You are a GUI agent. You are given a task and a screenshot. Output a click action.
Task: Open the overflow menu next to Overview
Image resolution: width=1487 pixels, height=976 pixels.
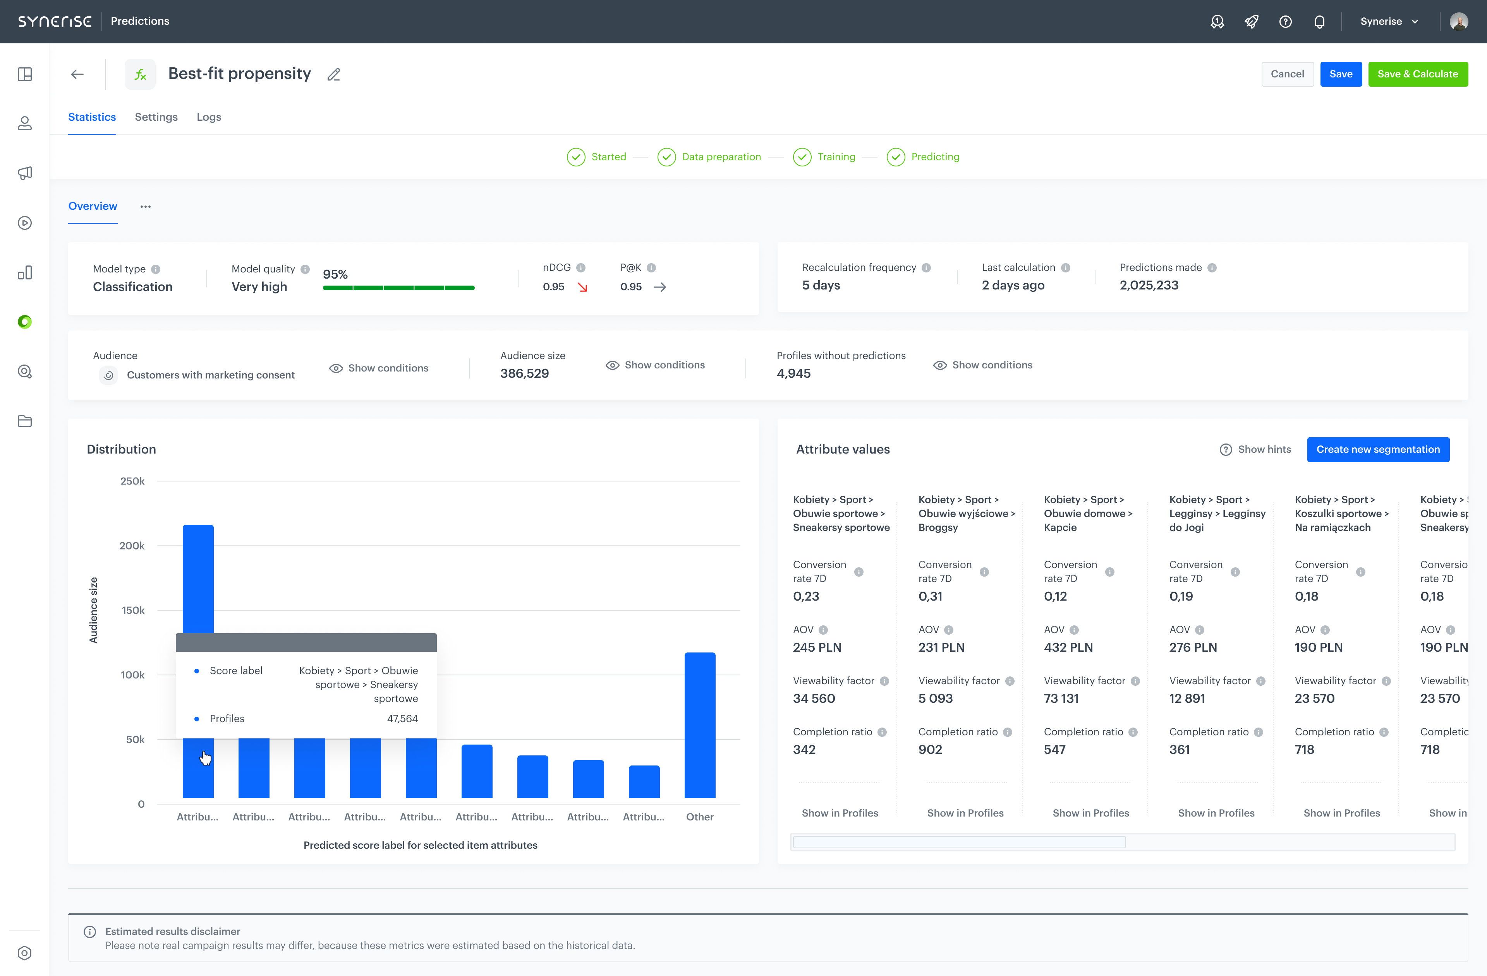point(146,206)
